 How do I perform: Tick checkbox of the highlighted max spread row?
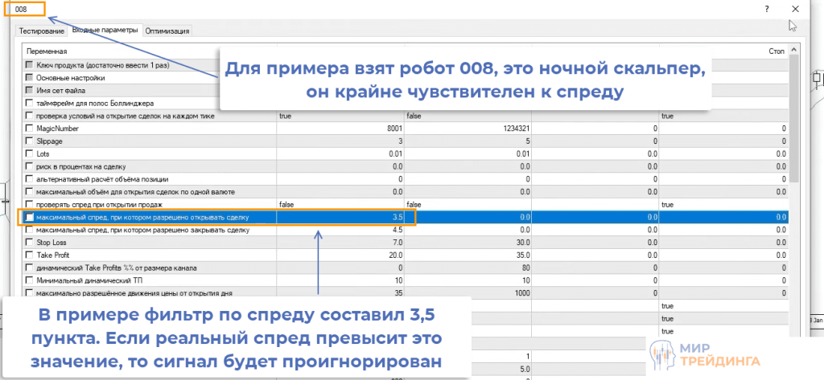(x=30, y=217)
